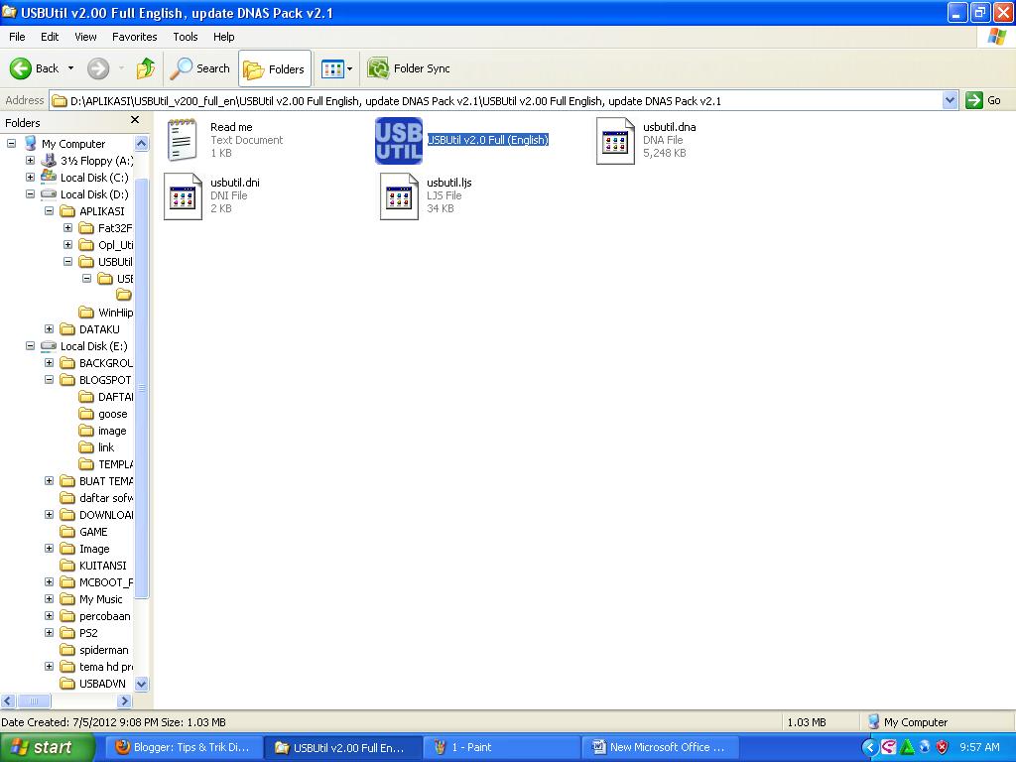
Task: Open the Tools menu
Action: pyautogui.click(x=186, y=37)
